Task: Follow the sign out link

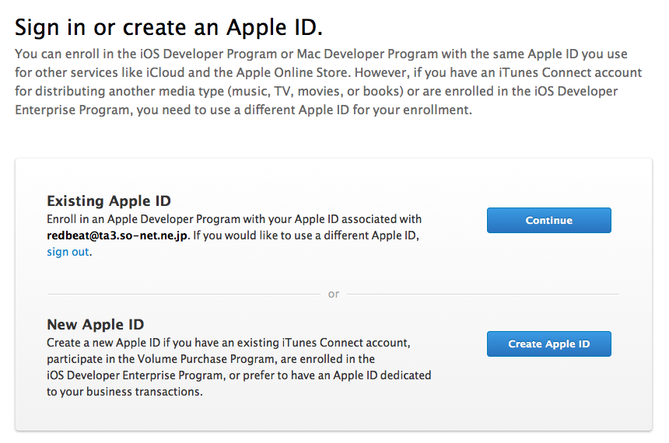Action: [68, 252]
